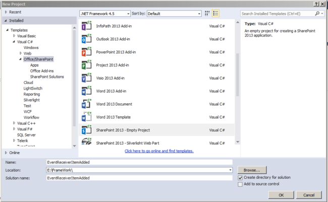Expand the Visual F# tree node

pyautogui.click(x=14, y=129)
